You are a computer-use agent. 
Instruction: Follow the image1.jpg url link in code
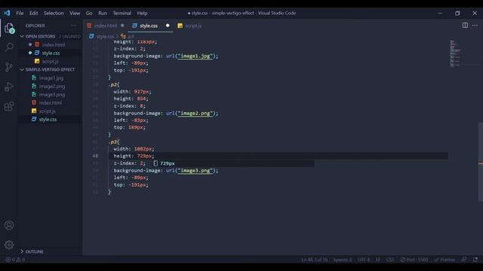(x=195, y=56)
